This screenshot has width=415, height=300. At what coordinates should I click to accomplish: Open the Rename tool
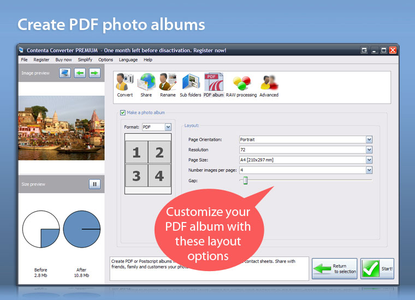click(168, 85)
